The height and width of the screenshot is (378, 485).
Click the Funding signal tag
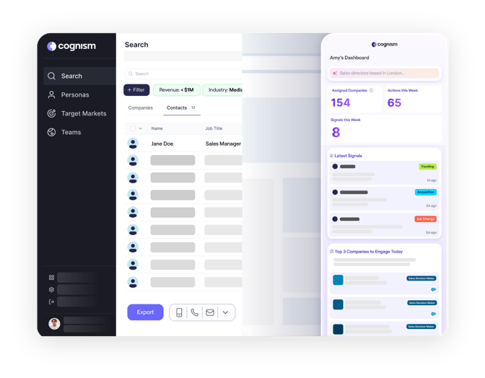coord(427,167)
